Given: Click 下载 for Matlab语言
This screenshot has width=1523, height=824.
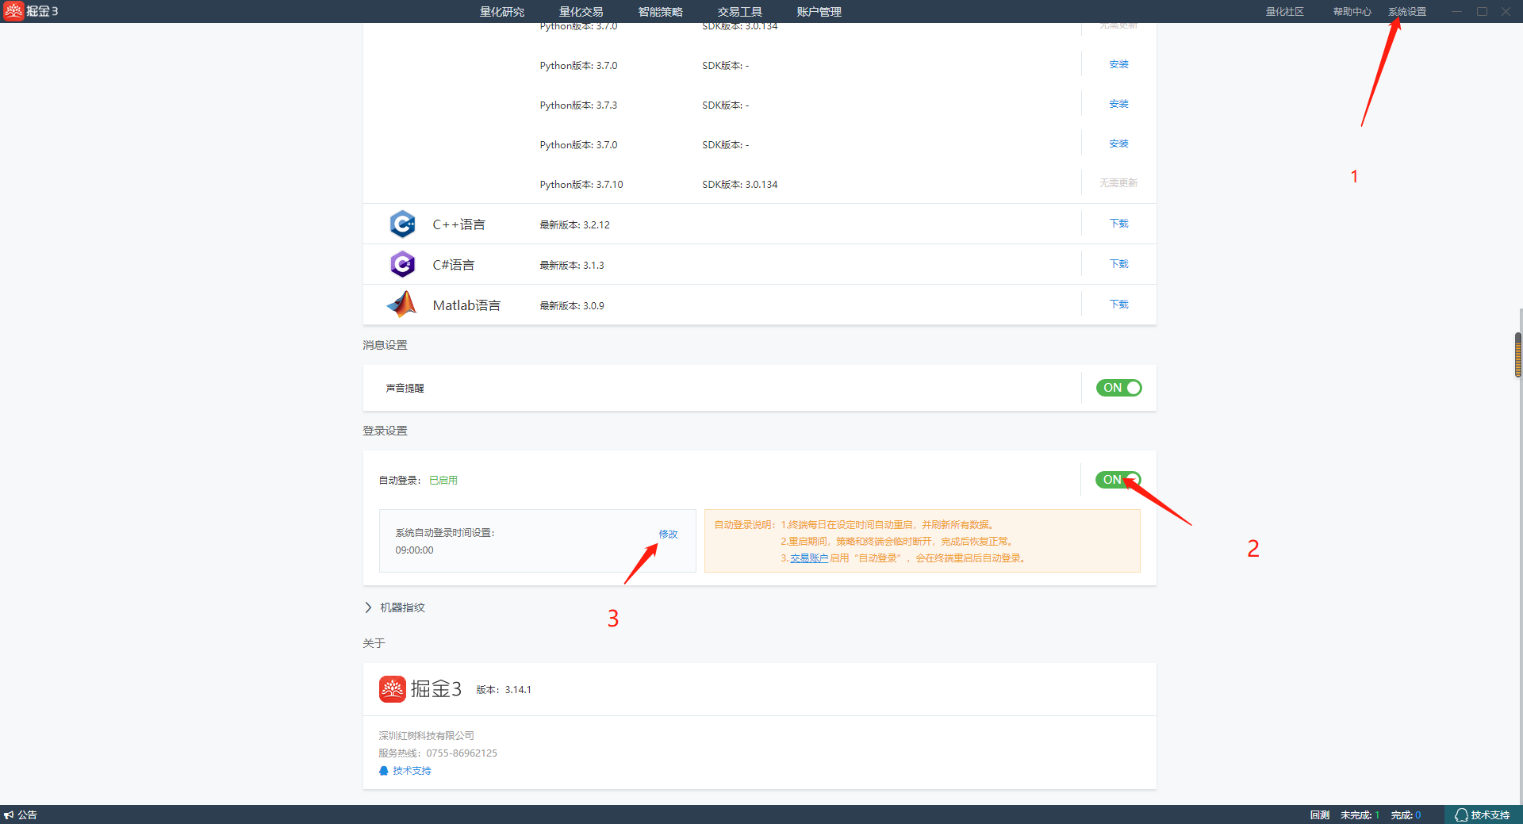Looking at the screenshot, I should (x=1118, y=305).
